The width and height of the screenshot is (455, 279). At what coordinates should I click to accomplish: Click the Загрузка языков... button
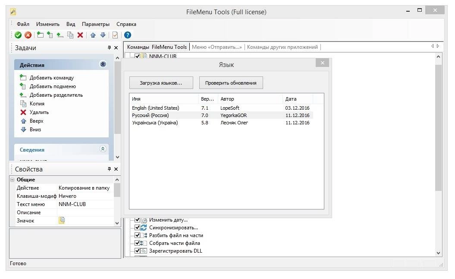161,83
